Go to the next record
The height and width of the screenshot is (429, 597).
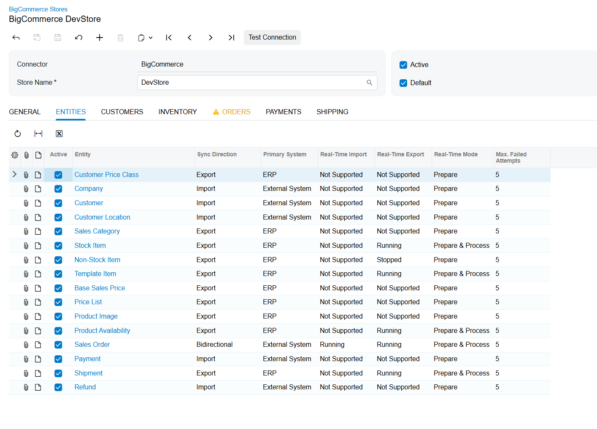pyautogui.click(x=211, y=38)
